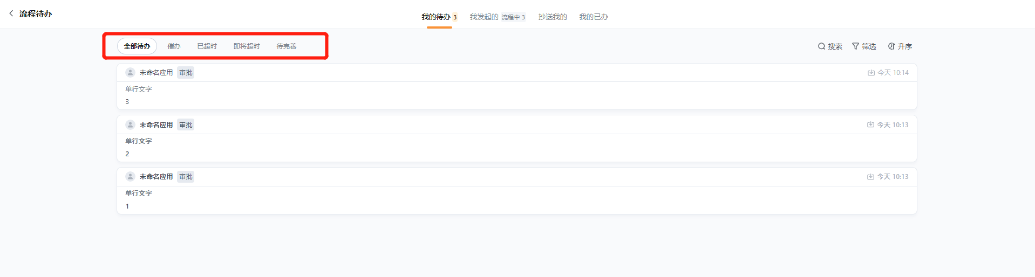This screenshot has width=1035, height=277.
Task: Open the 我发起的 tab
Action: point(484,17)
